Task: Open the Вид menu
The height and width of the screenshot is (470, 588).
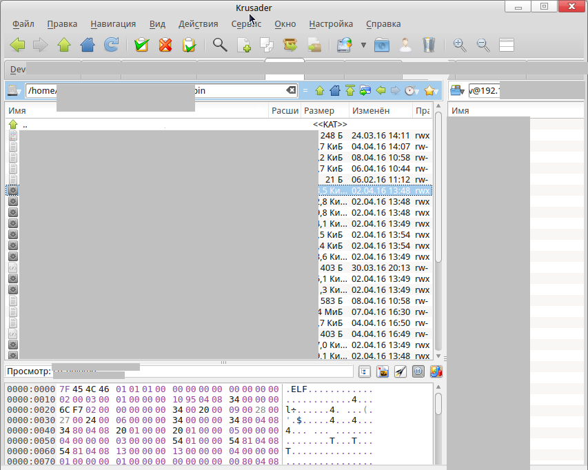Action: 157,24
